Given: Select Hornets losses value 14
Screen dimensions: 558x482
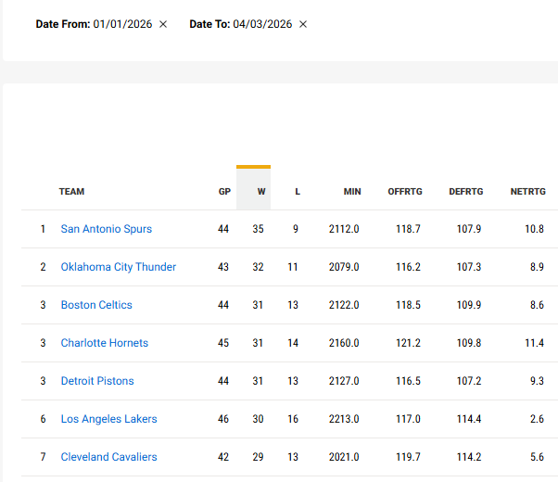Looking at the screenshot, I should click(x=293, y=343).
